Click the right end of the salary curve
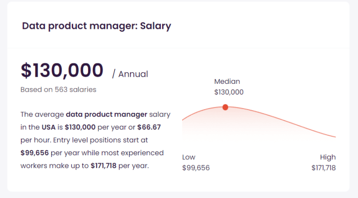The height and width of the screenshot is (198, 358). tap(335, 137)
